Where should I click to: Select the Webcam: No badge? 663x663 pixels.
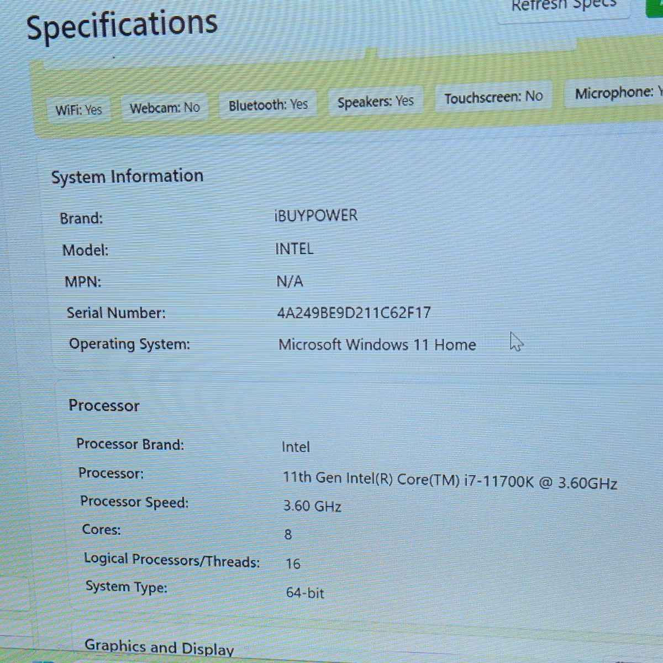165,107
